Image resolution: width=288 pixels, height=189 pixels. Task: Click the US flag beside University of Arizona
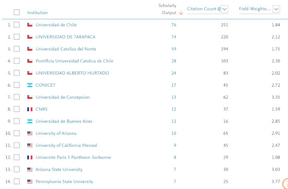coord(30,133)
